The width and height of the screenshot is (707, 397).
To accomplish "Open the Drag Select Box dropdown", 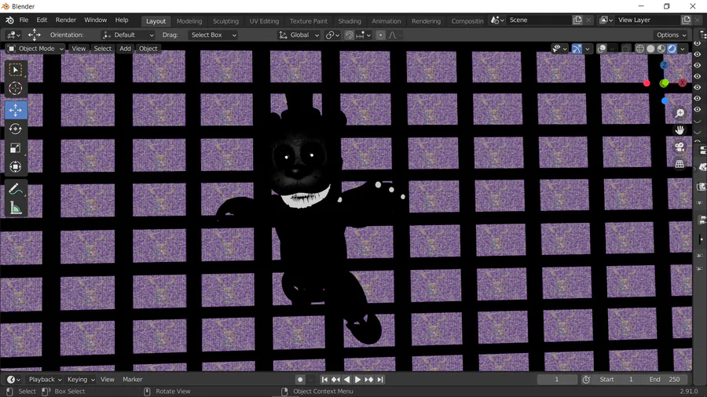I will click(213, 35).
